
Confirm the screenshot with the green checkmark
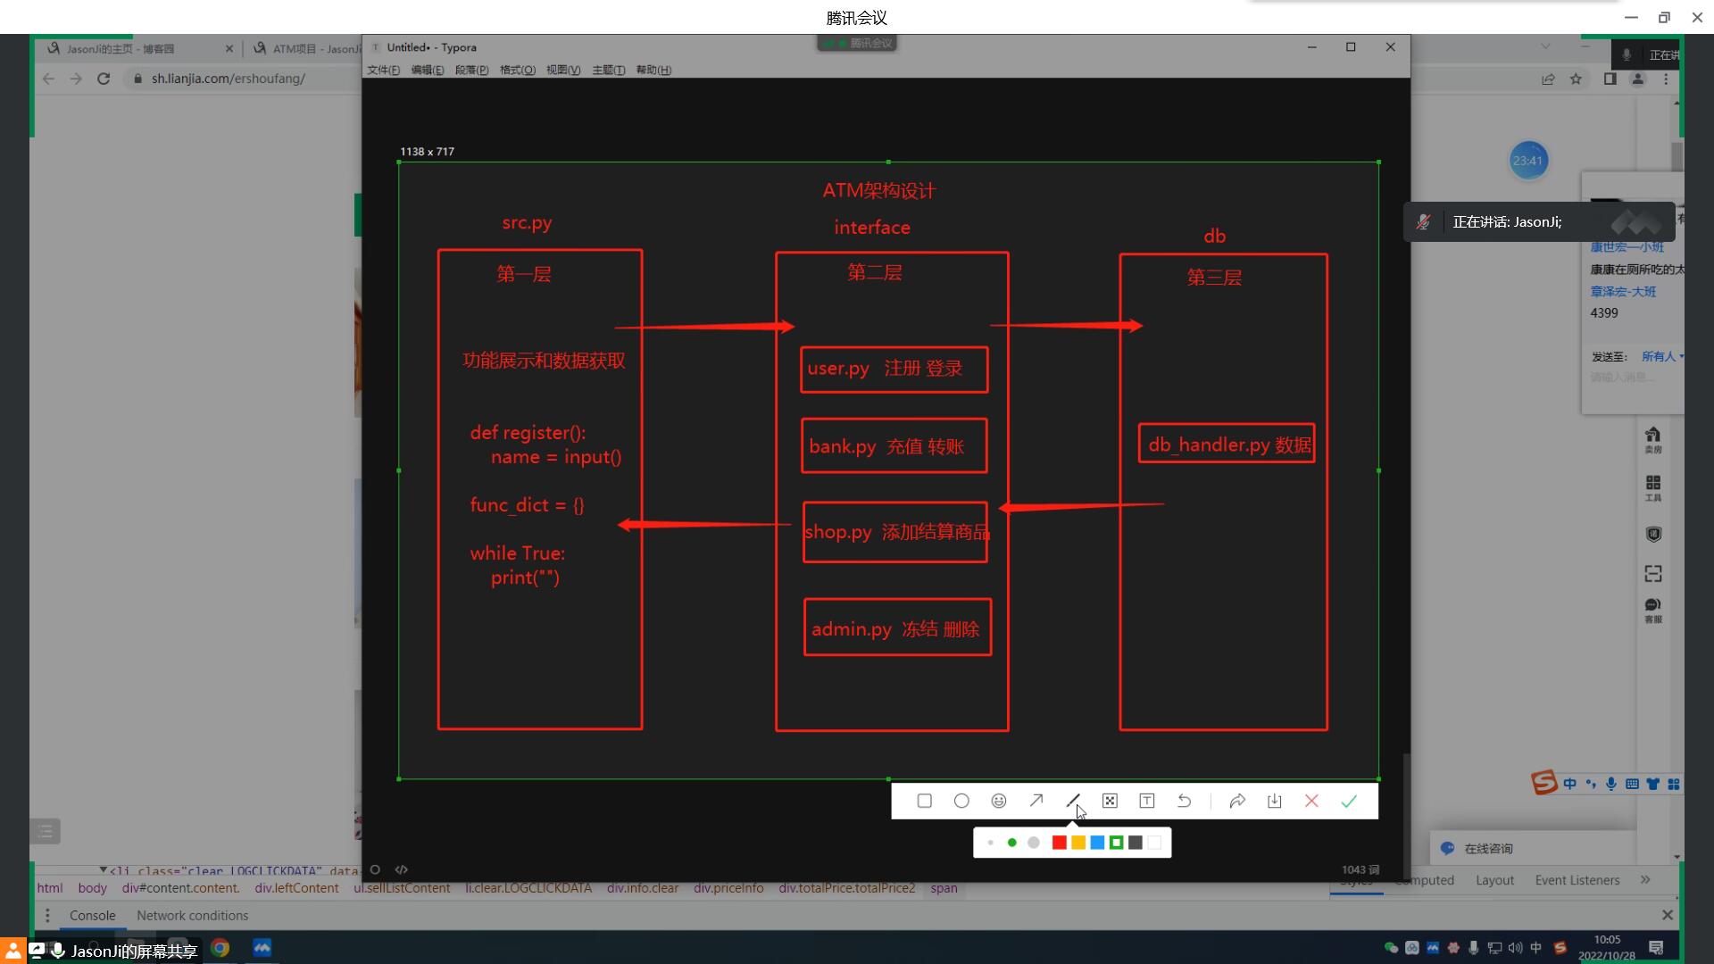1349,802
